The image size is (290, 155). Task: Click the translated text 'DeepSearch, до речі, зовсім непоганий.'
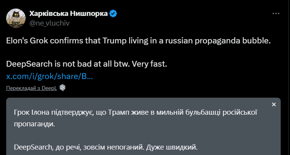(x=79, y=147)
